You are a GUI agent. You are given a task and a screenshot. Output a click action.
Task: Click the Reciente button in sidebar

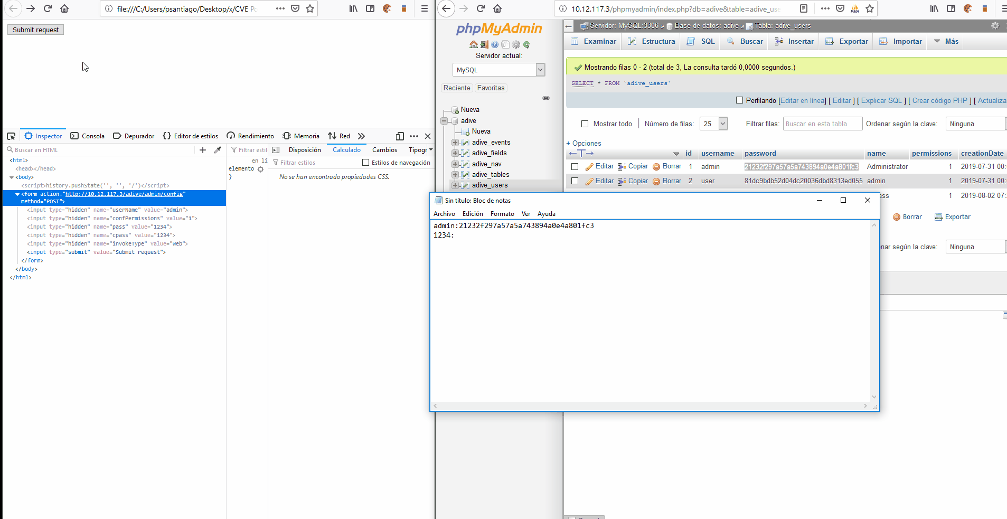point(457,88)
